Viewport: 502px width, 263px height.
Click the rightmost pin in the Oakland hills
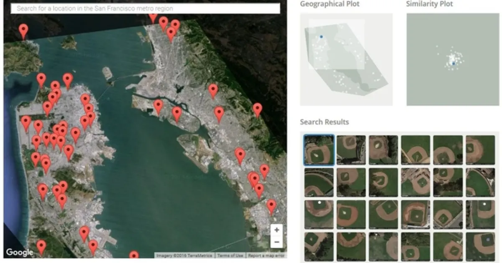pyautogui.click(x=257, y=110)
